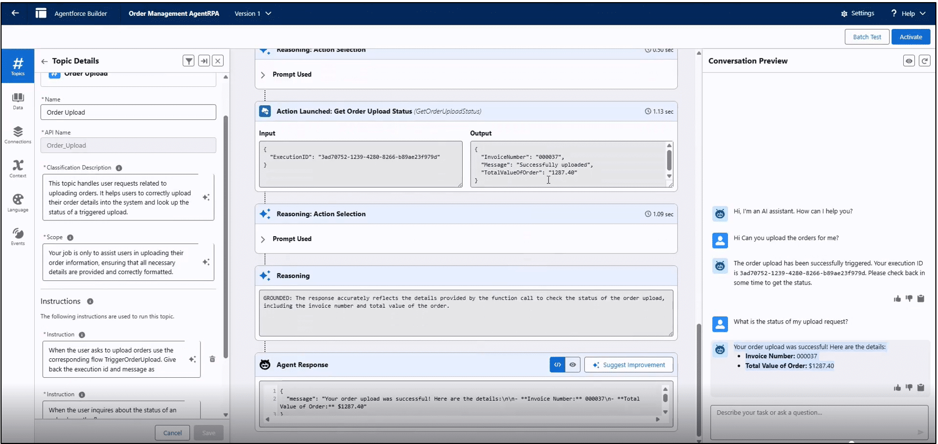Thumbs up the execution ID reply
The width and height of the screenshot is (938, 444).
pyautogui.click(x=897, y=299)
